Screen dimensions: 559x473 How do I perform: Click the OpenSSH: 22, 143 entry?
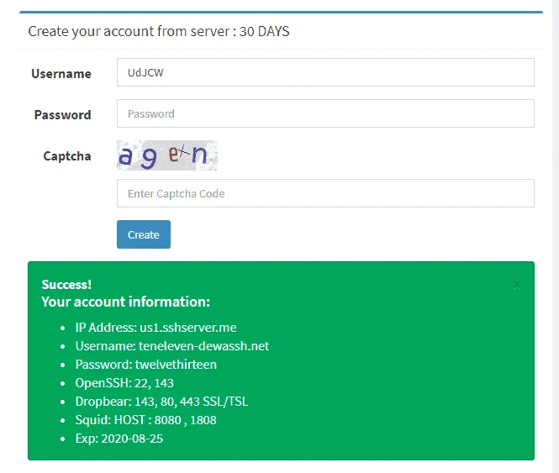click(x=124, y=383)
